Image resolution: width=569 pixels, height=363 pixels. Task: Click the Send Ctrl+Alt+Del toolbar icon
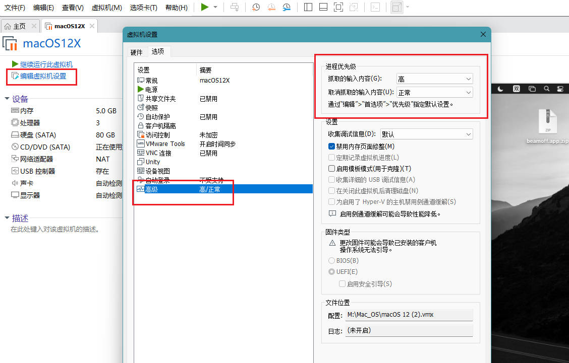pyautogui.click(x=235, y=7)
